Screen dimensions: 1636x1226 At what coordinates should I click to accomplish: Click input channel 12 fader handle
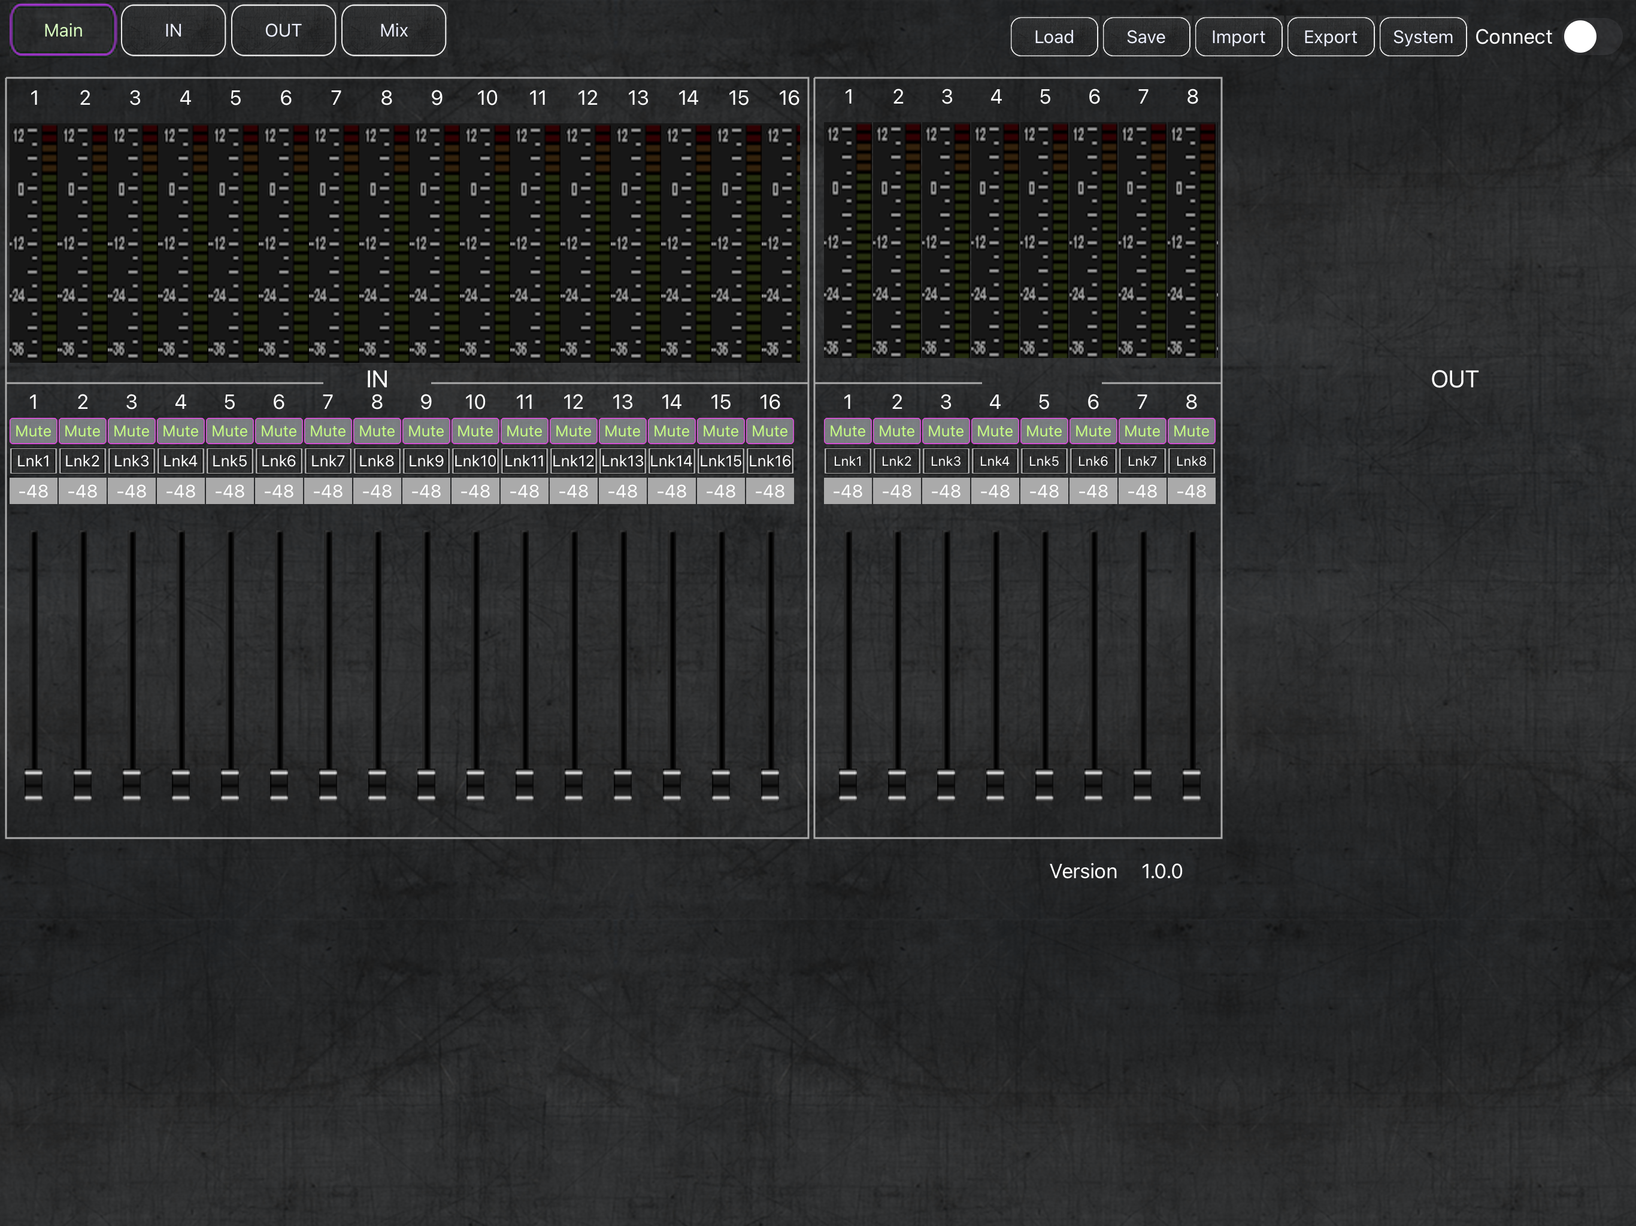click(573, 785)
